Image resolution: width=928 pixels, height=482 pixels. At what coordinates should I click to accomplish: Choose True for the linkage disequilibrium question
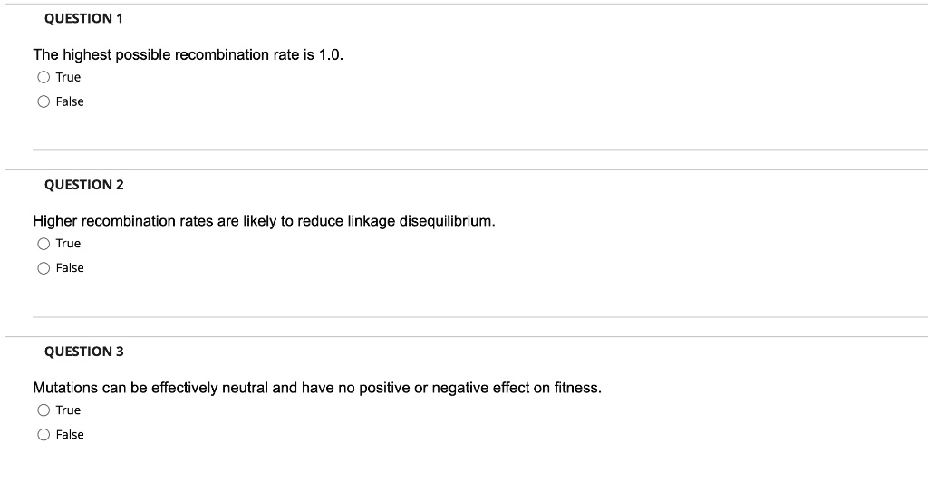[x=43, y=244]
